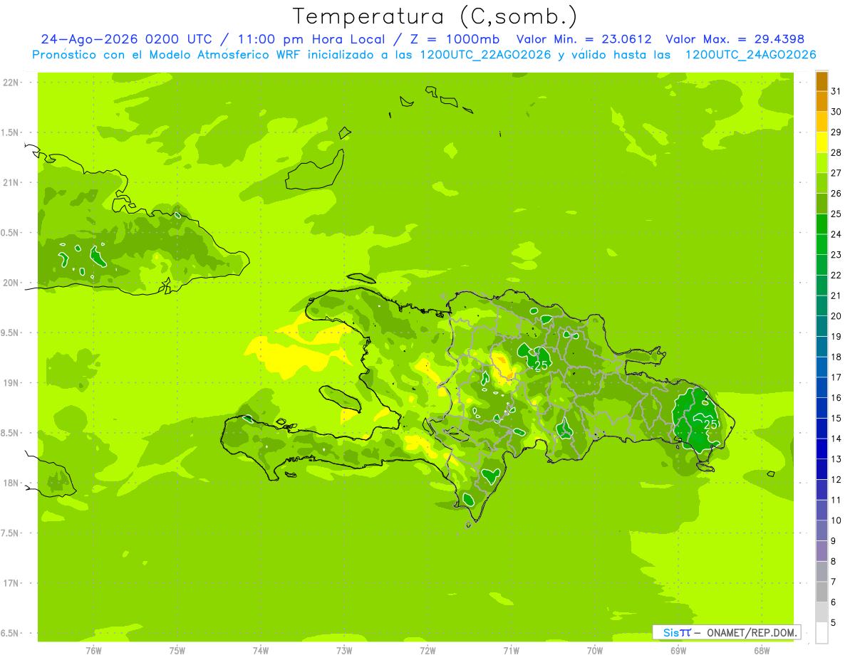Click the 71W longitude axis label

tap(511, 651)
